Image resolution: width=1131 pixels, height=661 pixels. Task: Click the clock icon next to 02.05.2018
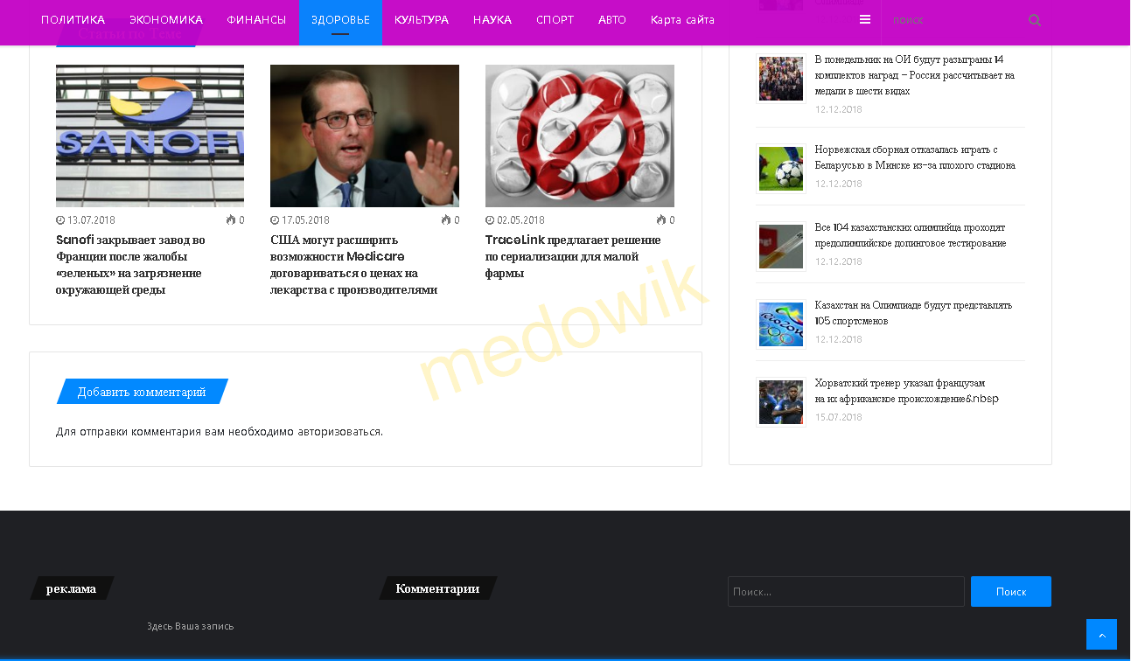click(x=490, y=220)
